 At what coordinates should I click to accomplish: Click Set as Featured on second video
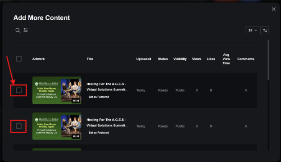pos(99,133)
